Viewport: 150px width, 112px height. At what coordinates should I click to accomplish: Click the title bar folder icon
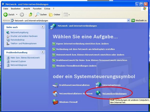pos(3,4)
